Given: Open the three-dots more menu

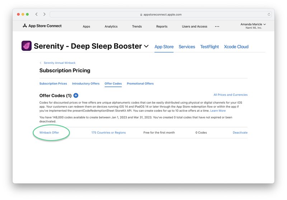Looking at the screenshot, I should (217, 27).
